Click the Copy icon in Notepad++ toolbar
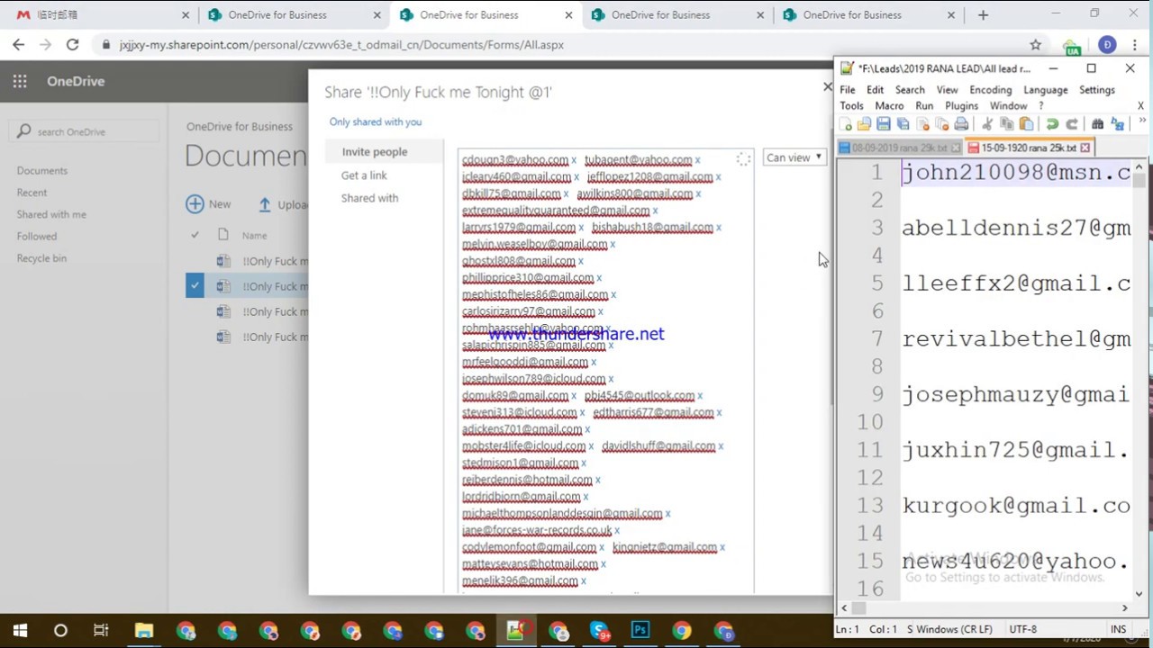The height and width of the screenshot is (648, 1153). tap(1007, 124)
